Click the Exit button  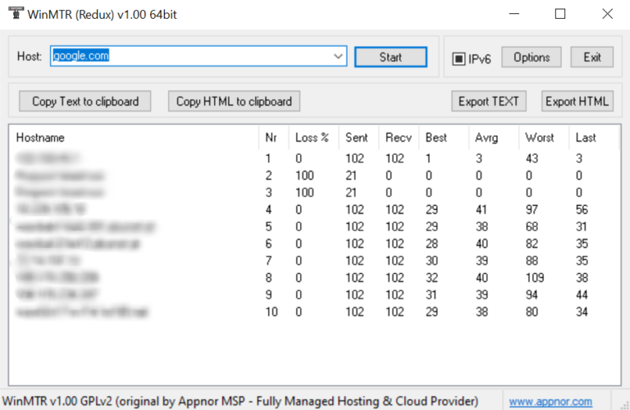coord(591,57)
